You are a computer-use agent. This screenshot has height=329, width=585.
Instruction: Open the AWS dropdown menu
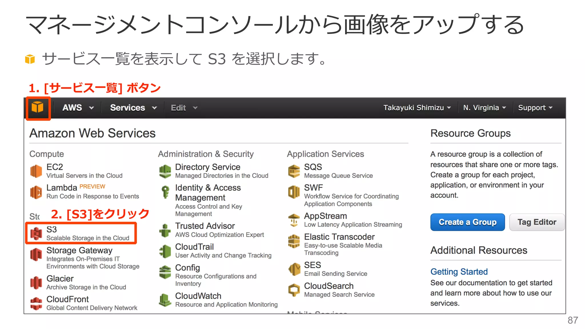click(x=78, y=108)
